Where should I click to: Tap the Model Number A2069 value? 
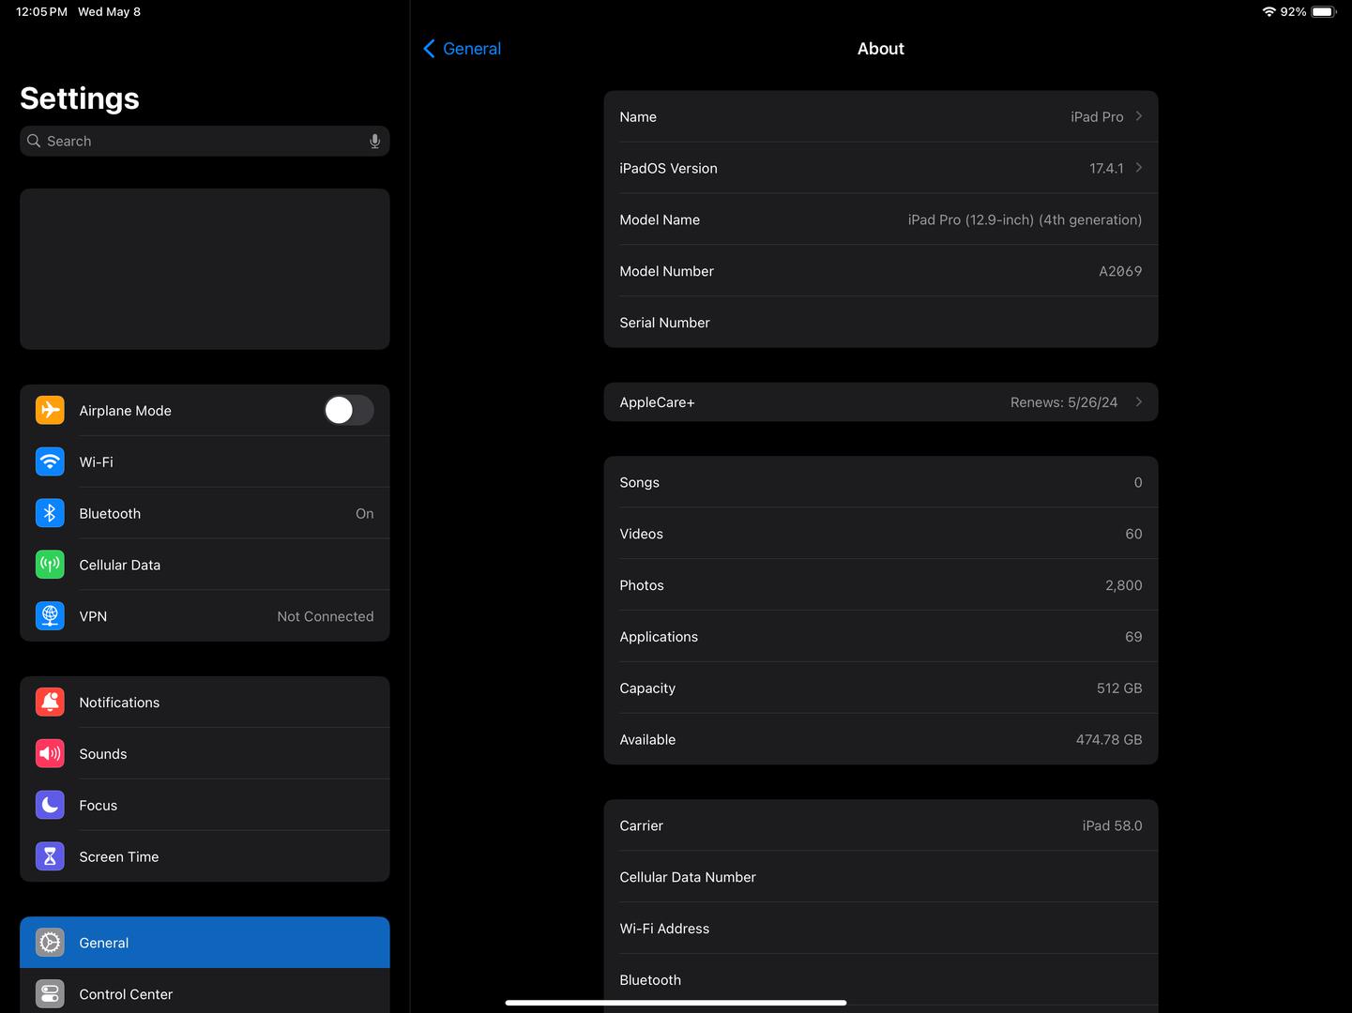click(x=1120, y=271)
